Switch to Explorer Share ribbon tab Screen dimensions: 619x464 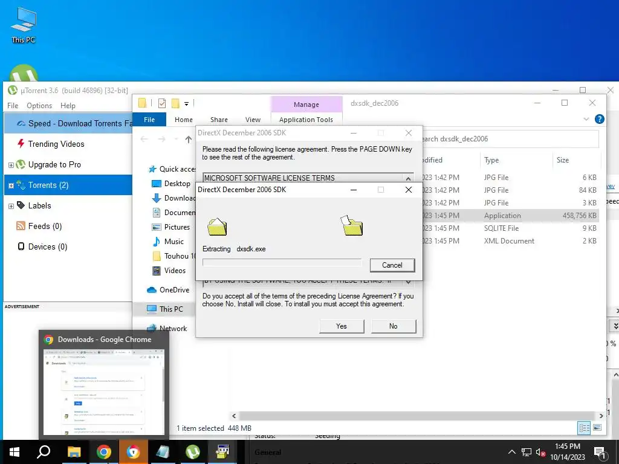(219, 120)
